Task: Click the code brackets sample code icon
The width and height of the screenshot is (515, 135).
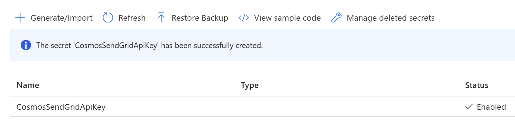Action: tap(244, 18)
